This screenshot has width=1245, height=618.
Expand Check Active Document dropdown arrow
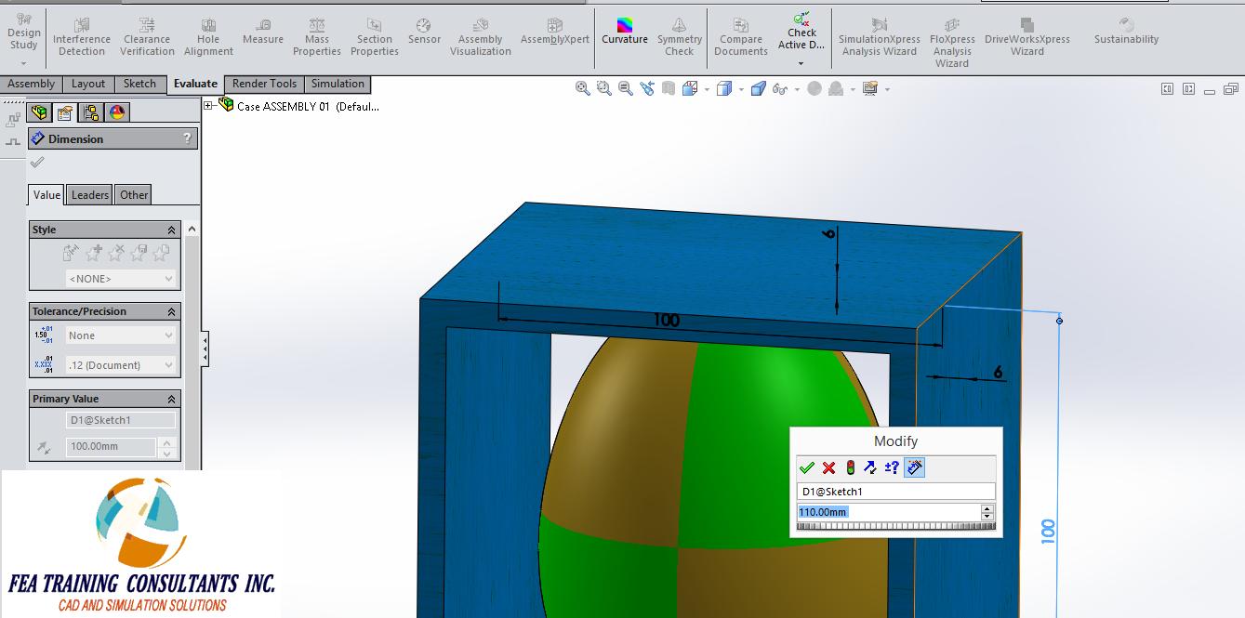(x=801, y=63)
